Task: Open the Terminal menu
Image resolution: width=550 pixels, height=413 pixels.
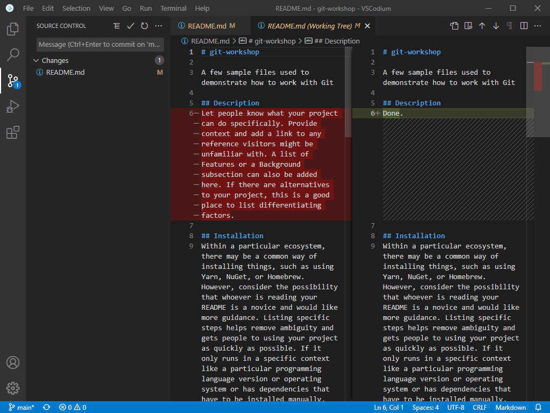Action: (x=173, y=8)
